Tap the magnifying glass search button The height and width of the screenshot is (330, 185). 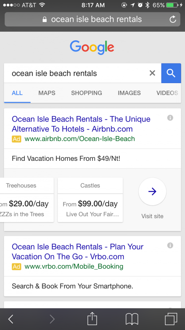[171, 73]
